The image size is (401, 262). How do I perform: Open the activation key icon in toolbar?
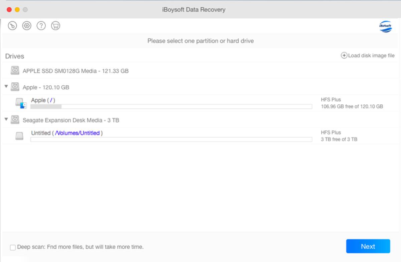(x=12, y=26)
